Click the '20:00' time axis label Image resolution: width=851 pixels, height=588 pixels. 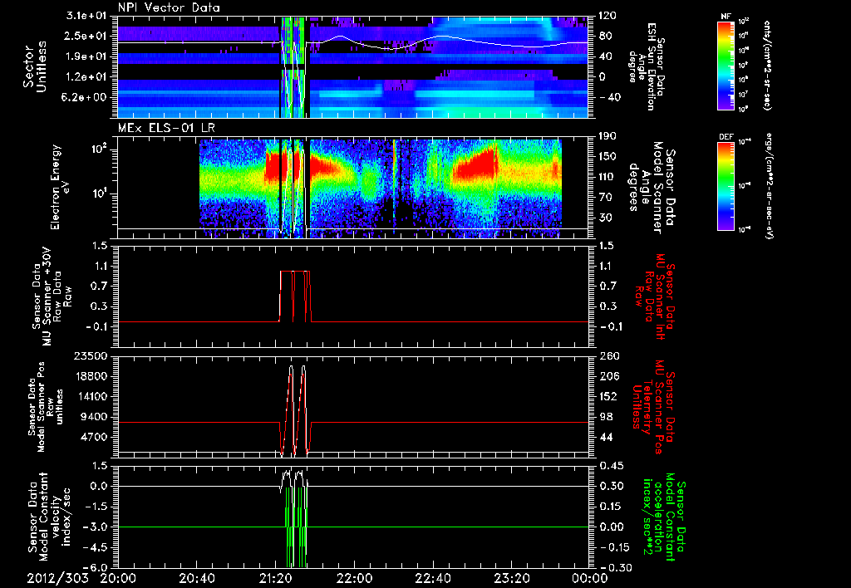[118, 579]
